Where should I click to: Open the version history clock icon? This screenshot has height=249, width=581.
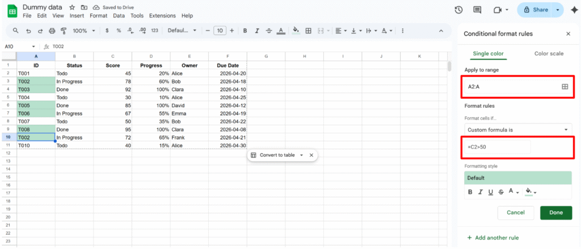[458, 10]
